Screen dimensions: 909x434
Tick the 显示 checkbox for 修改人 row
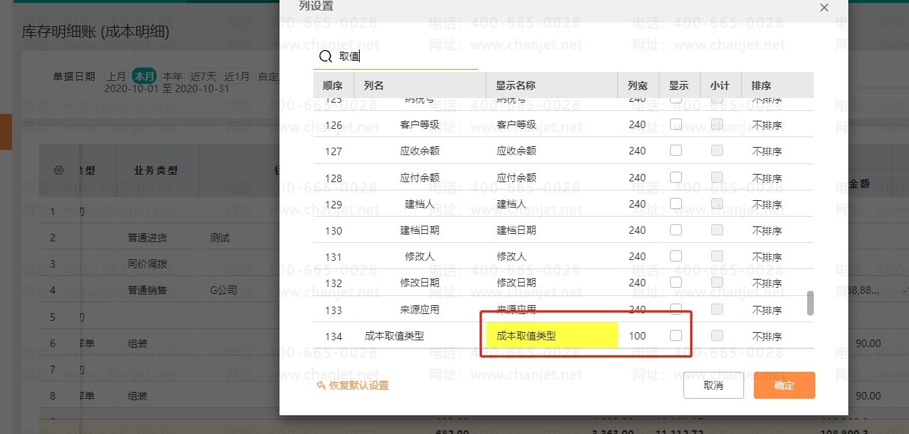pyautogui.click(x=676, y=256)
